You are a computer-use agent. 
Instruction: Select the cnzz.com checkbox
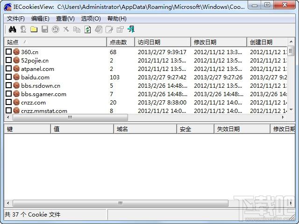[x=8, y=102]
